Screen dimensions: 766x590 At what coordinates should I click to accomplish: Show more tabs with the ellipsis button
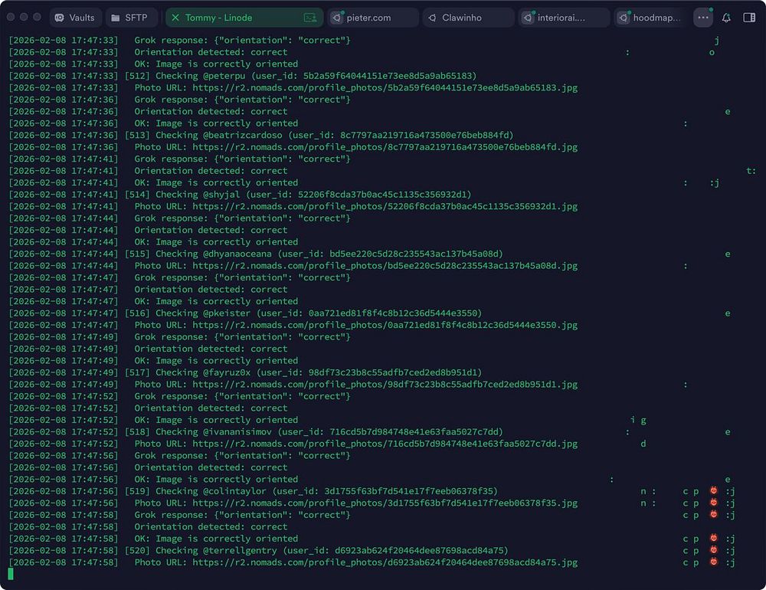pos(703,18)
